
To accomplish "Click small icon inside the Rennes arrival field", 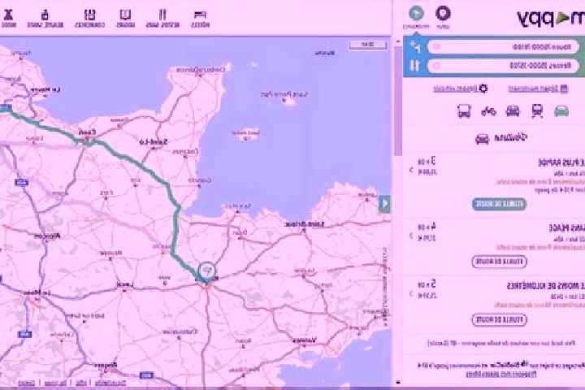I will click(x=436, y=66).
